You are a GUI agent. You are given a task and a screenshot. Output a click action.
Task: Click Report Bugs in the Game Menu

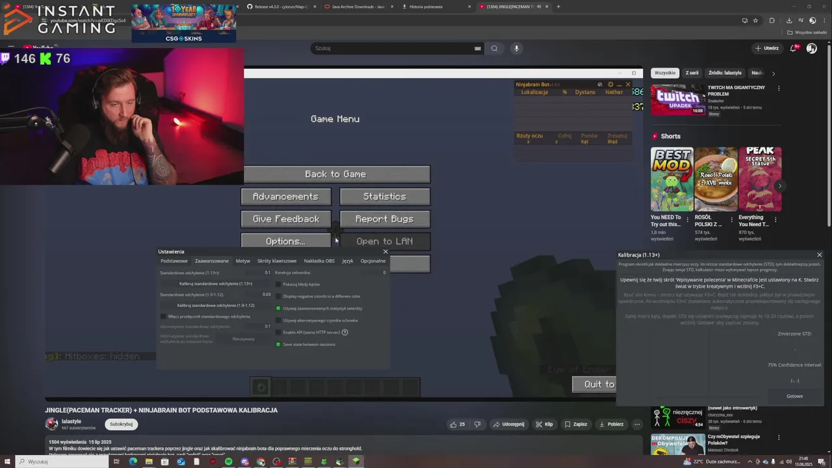pyautogui.click(x=385, y=219)
